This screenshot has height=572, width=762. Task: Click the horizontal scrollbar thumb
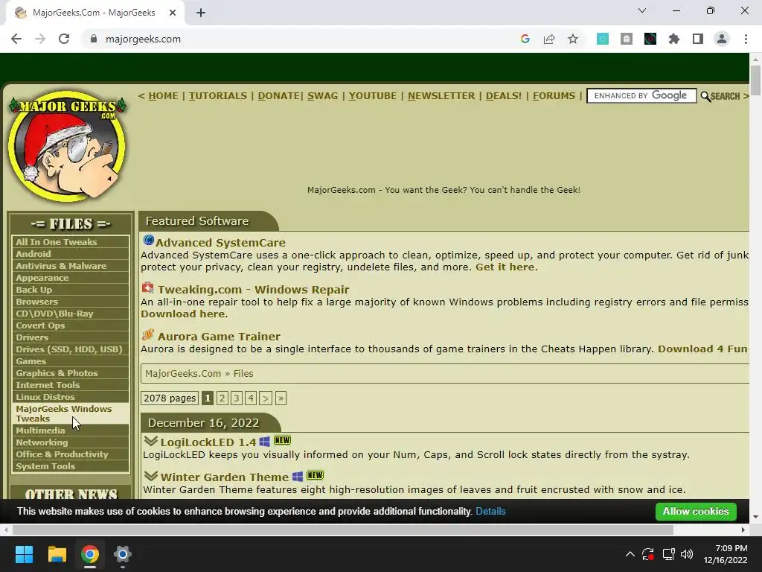click(342, 530)
